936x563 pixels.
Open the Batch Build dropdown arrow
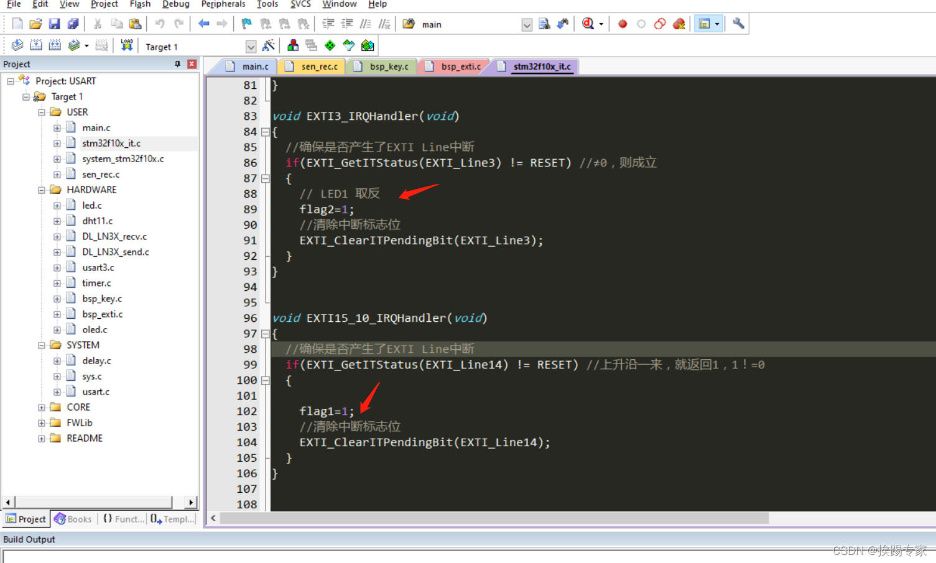86,46
